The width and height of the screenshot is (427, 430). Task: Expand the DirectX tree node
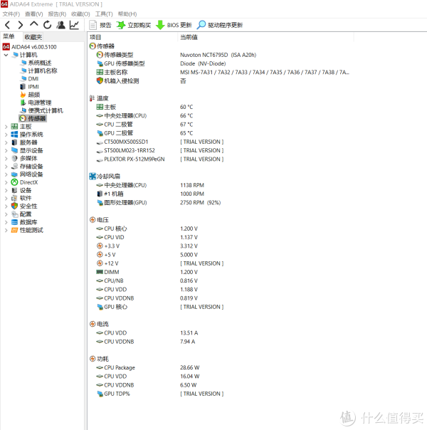[6, 182]
